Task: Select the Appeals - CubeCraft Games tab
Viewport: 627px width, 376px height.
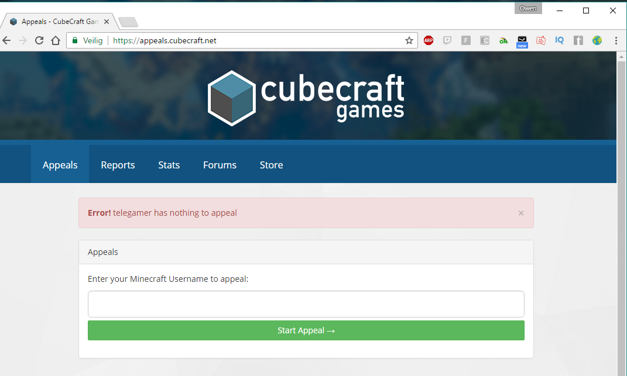Action: point(59,22)
